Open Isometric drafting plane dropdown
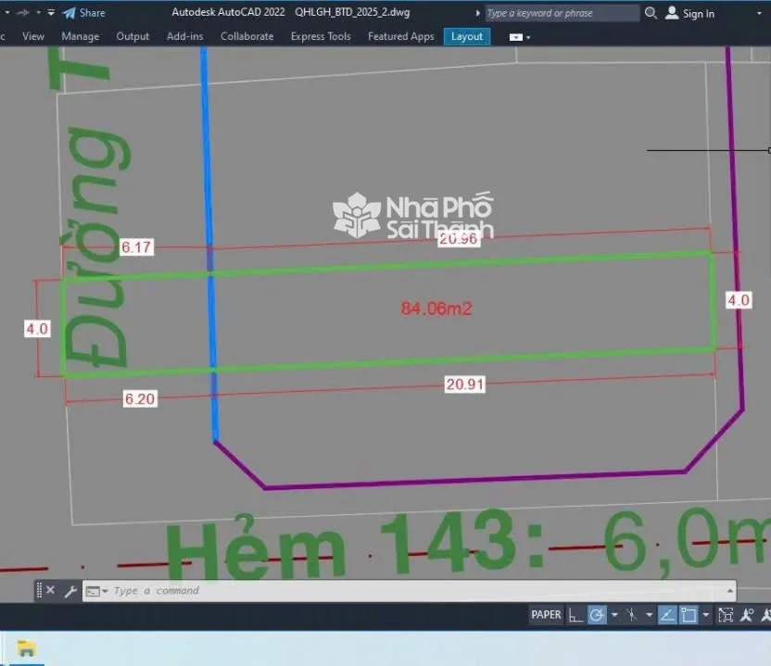Image resolution: width=771 pixels, height=666 pixels. (x=649, y=615)
